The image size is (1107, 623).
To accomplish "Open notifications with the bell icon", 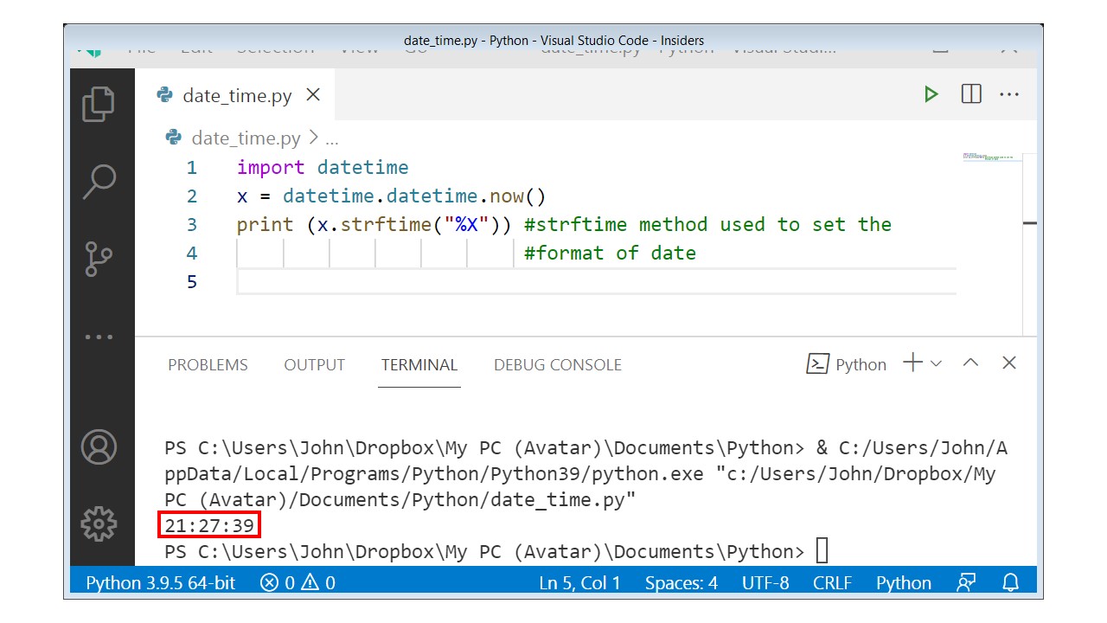I will [x=1010, y=582].
